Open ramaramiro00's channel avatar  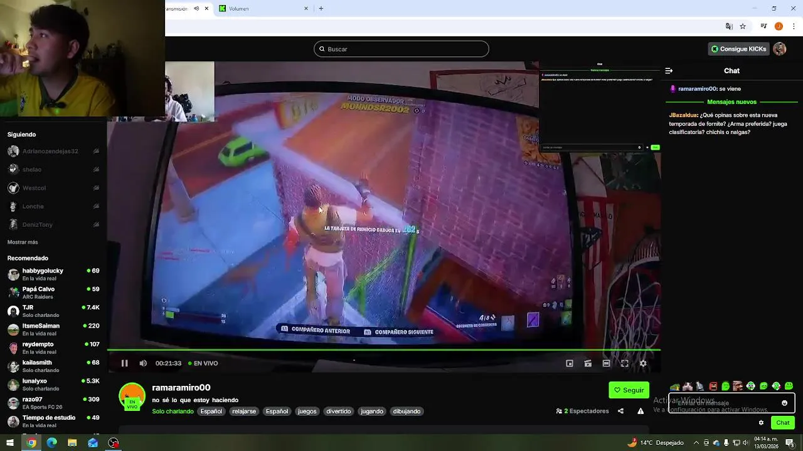click(x=132, y=396)
